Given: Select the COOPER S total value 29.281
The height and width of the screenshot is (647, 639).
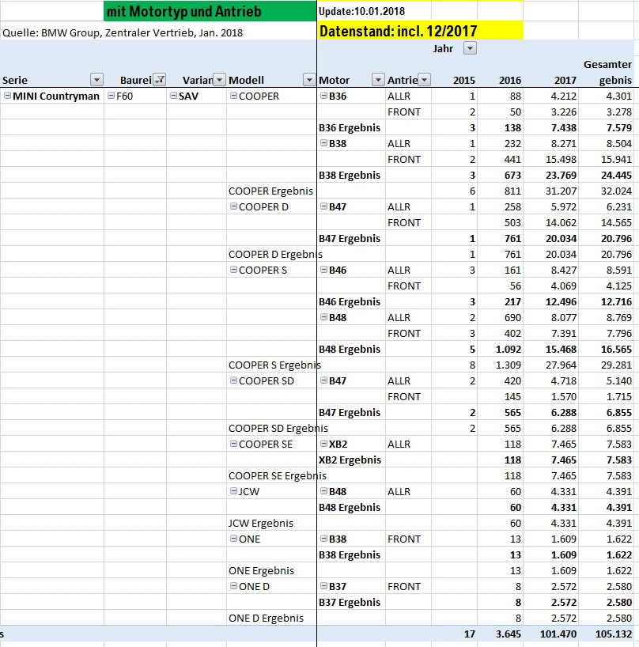Looking at the screenshot, I should (x=616, y=365).
